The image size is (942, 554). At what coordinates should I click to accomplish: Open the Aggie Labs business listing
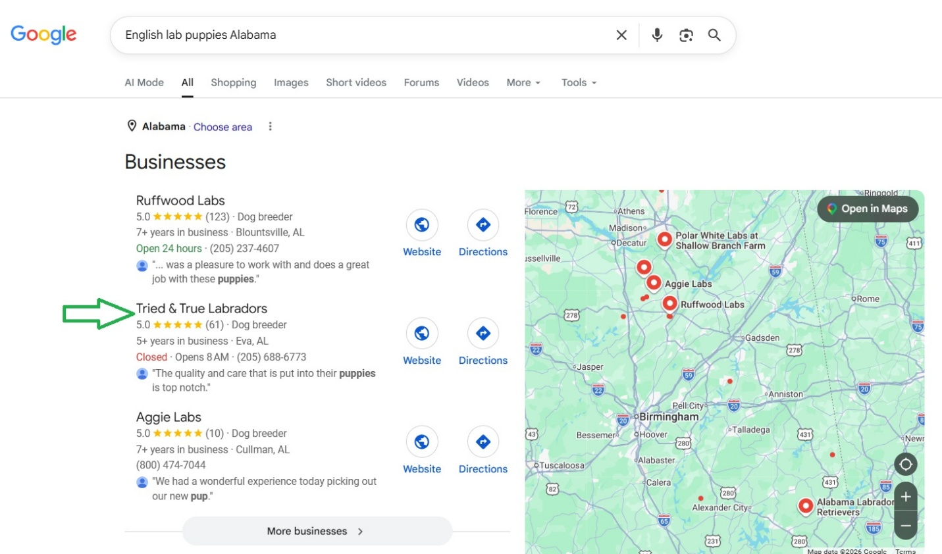tap(169, 416)
